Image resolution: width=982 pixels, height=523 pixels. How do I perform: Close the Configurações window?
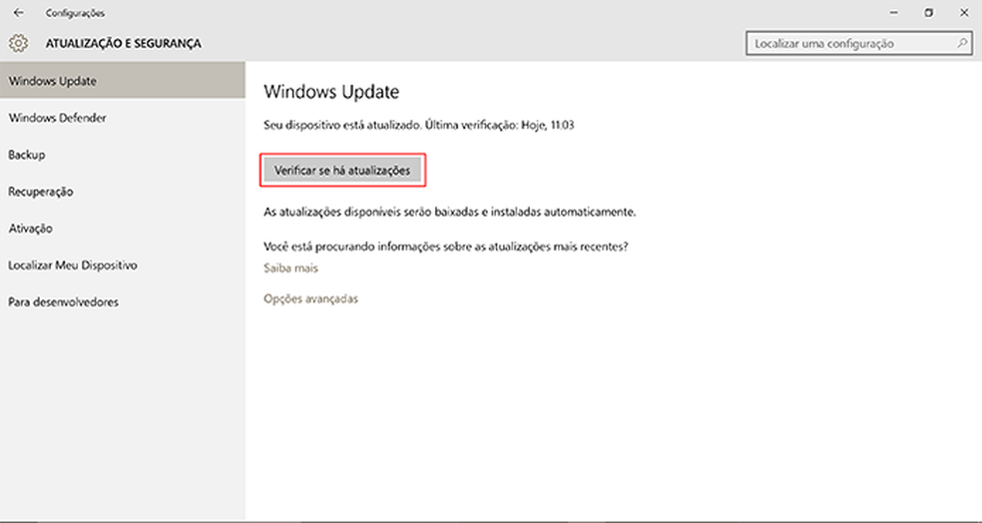coord(964,13)
